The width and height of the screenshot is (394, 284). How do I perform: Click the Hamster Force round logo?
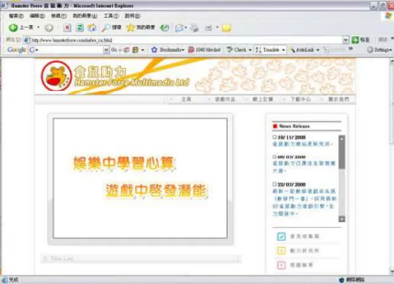(57, 76)
